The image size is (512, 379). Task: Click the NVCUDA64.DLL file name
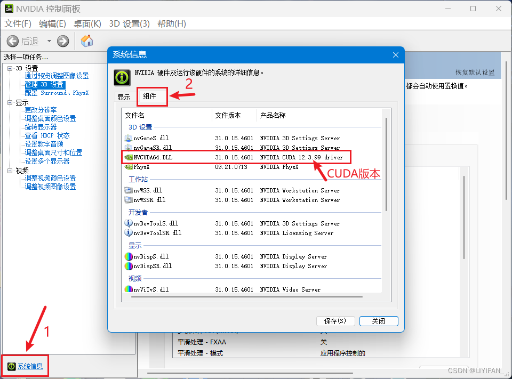(153, 157)
